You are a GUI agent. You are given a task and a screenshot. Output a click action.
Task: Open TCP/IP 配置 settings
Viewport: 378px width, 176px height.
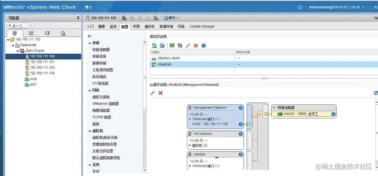click(102, 117)
